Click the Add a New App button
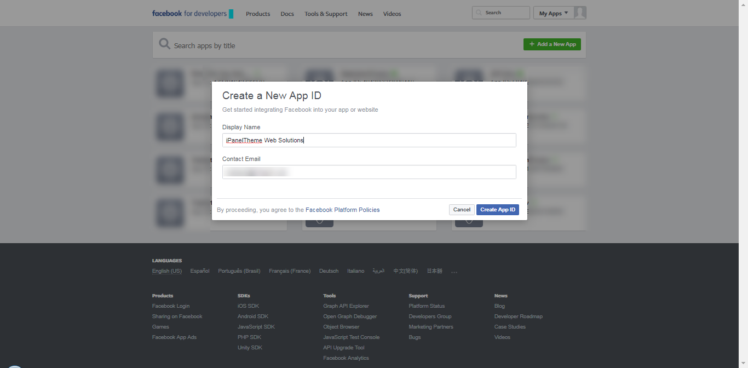 (552, 44)
